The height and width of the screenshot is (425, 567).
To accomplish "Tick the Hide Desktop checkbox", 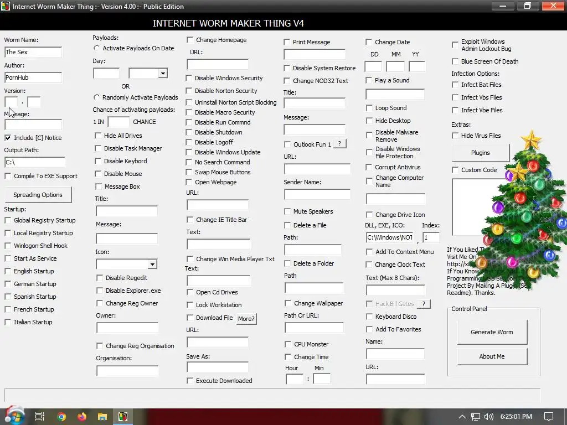I will click(x=369, y=121).
